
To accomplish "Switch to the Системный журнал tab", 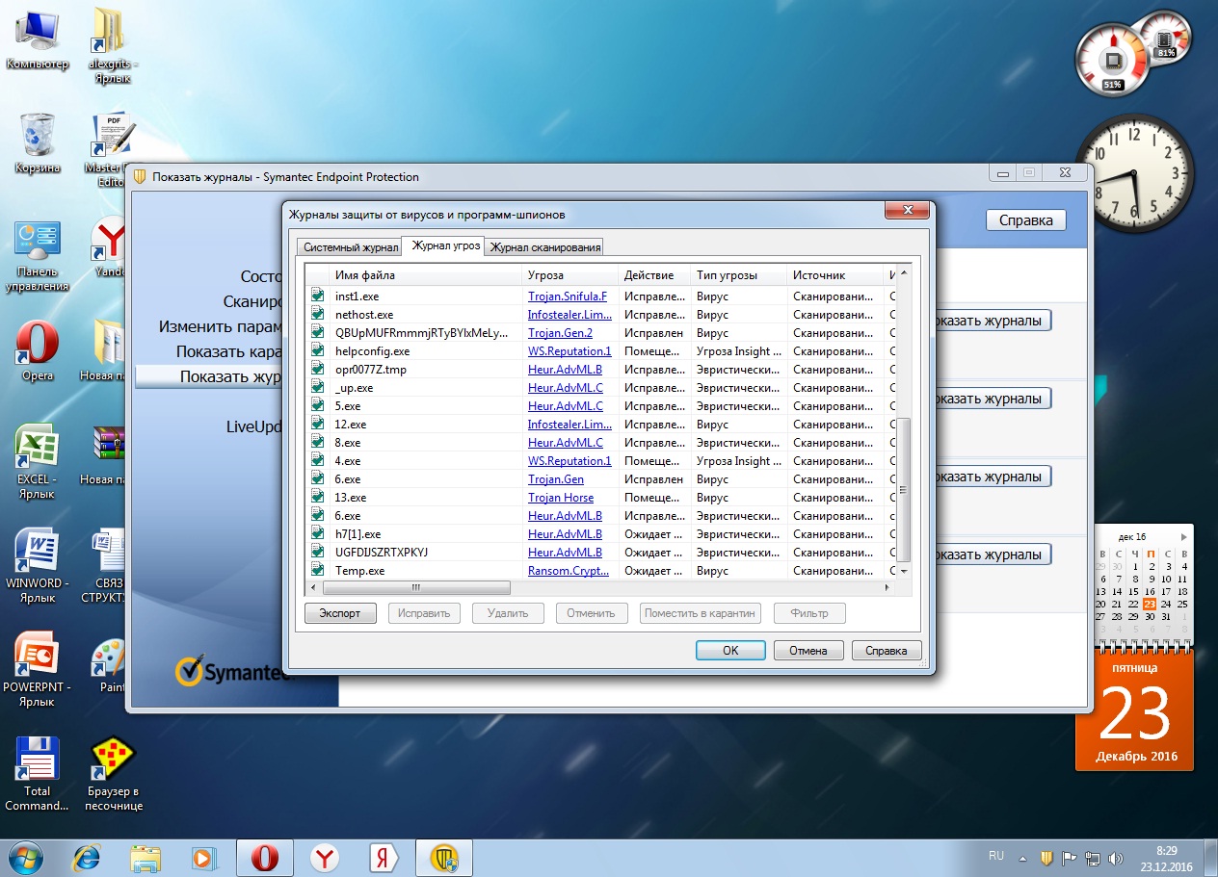I will (350, 247).
